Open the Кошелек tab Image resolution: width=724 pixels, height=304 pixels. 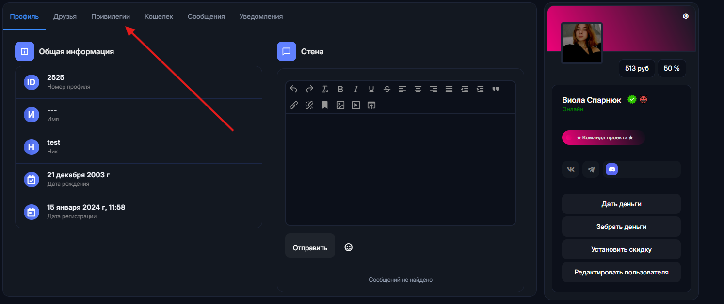coord(159,16)
